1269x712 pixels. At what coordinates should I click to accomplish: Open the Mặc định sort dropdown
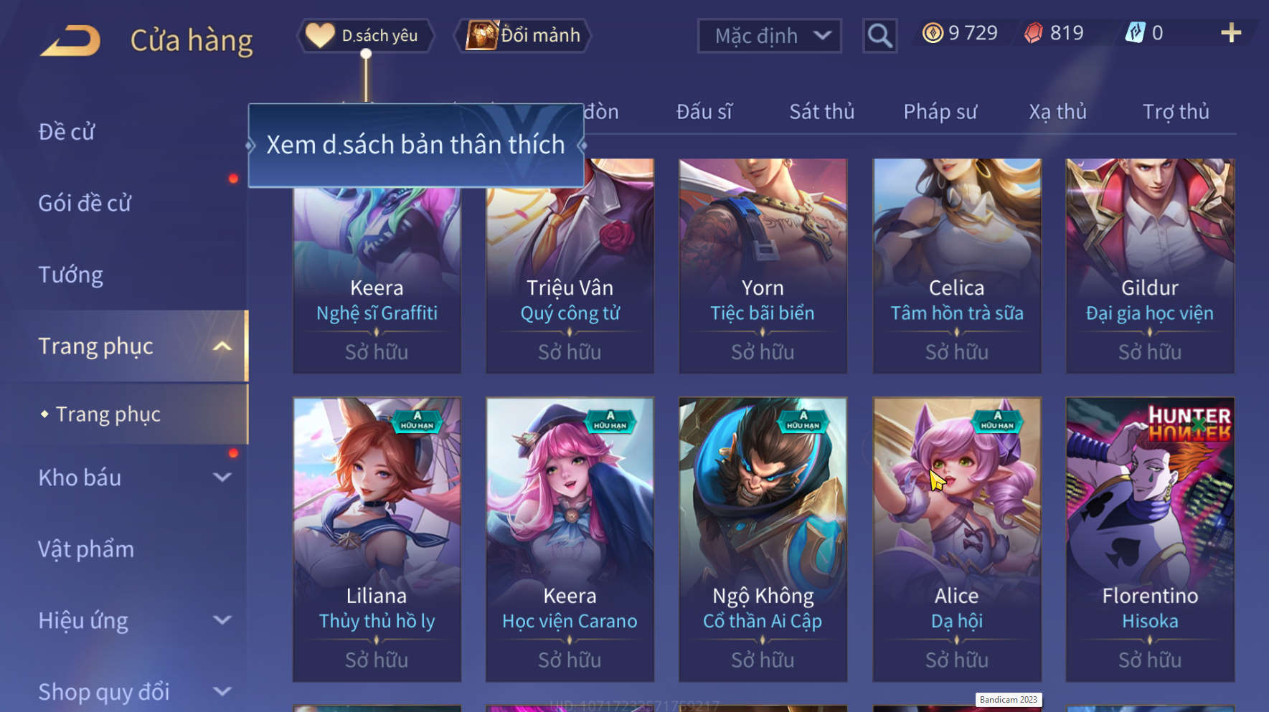(769, 35)
